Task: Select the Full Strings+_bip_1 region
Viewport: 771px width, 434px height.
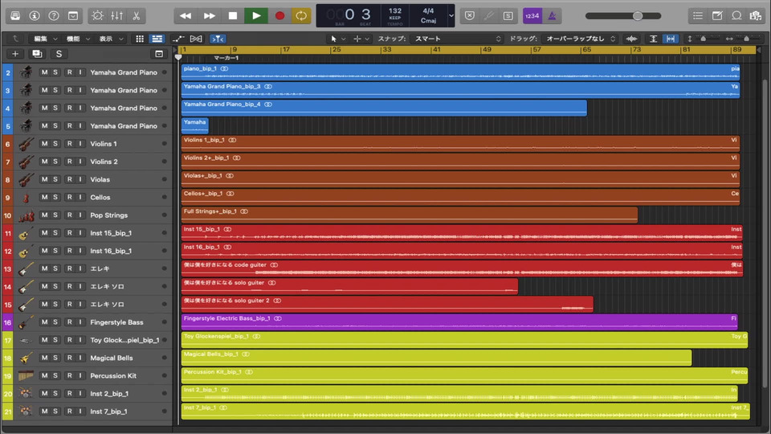Action: 409,215
